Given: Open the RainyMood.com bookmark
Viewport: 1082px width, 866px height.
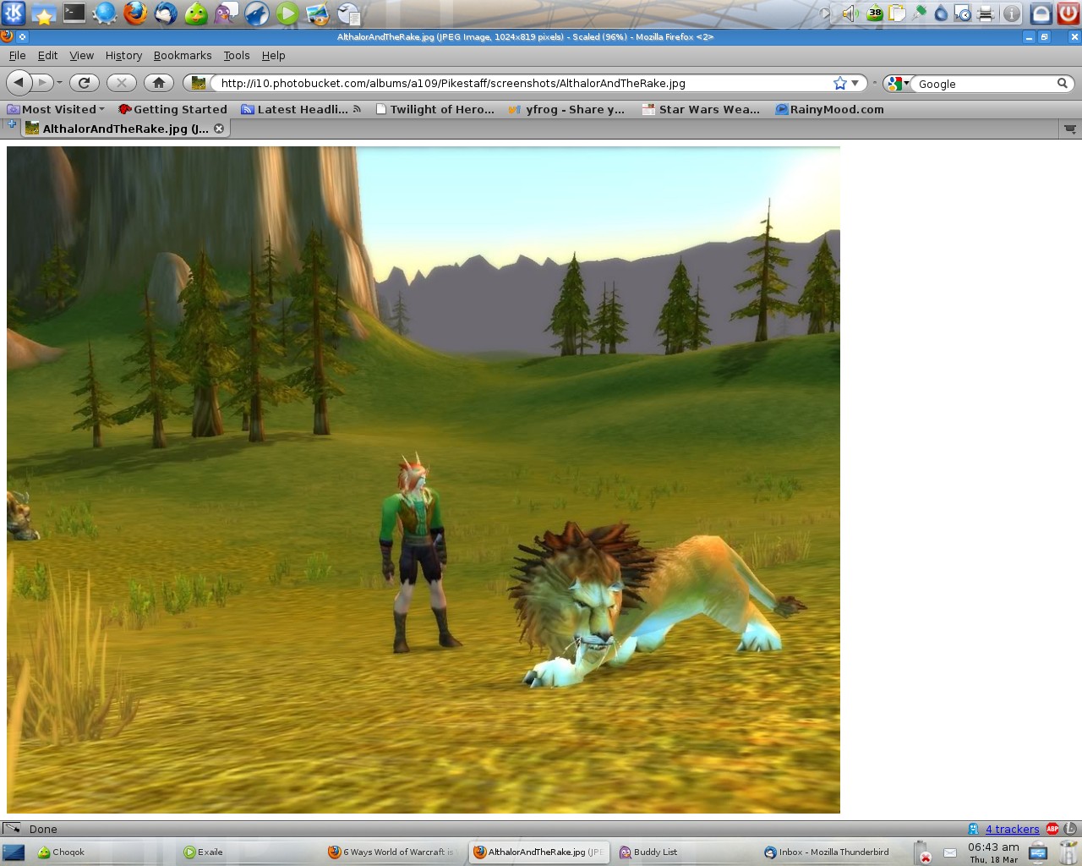Looking at the screenshot, I should click(829, 109).
